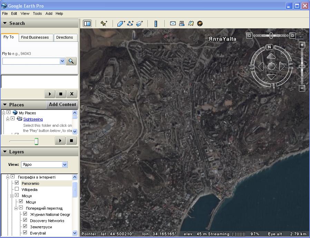Select the Add Path tool
310x238 pixels.
coord(130,23)
